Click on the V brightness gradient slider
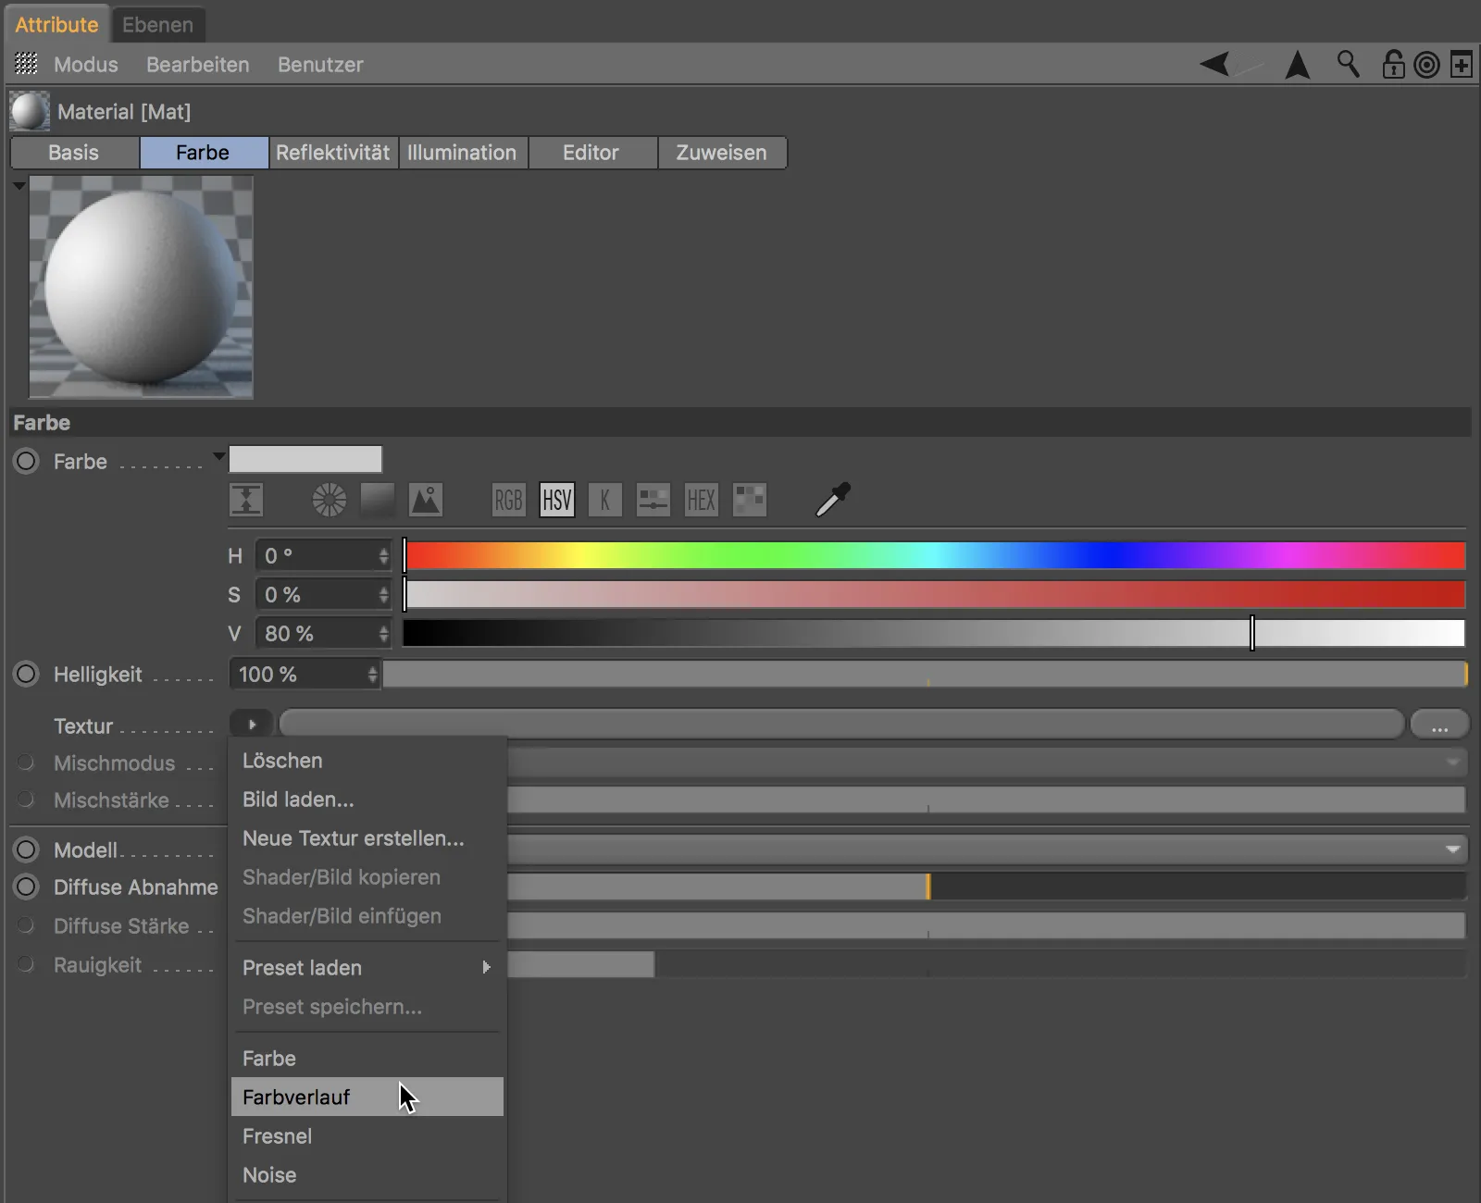The height and width of the screenshot is (1203, 1481). pos(935,633)
